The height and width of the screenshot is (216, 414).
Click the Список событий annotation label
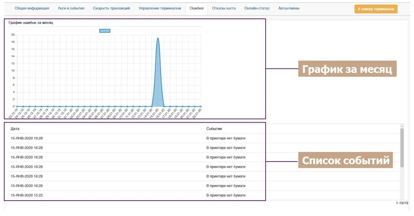click(346, 160)
